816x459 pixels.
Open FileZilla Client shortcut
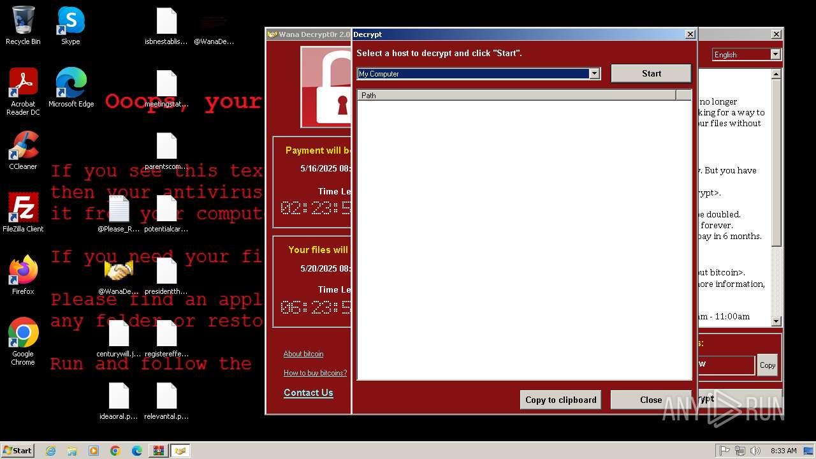pyautogui.click(x=23, y=213)
